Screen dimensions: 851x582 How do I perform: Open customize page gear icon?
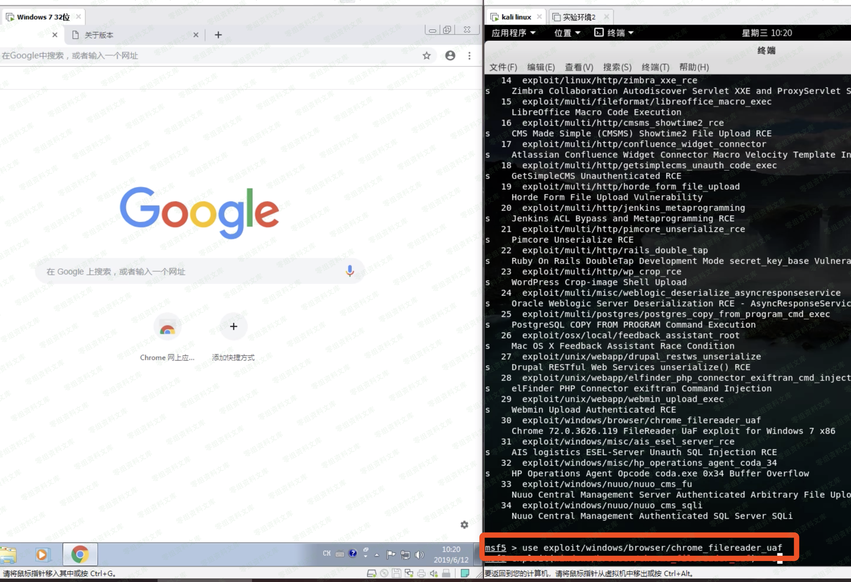coord(464,524)
